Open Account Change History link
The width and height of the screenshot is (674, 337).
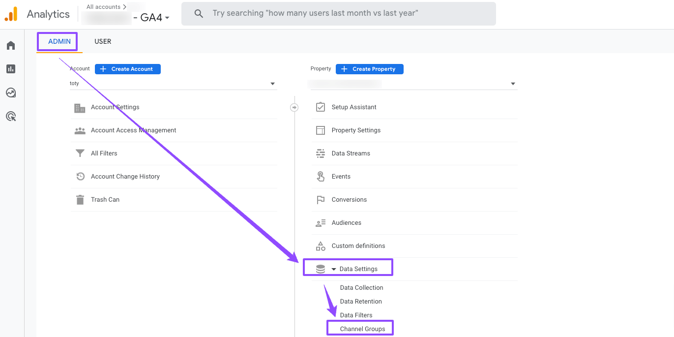[x=125, y=177]
